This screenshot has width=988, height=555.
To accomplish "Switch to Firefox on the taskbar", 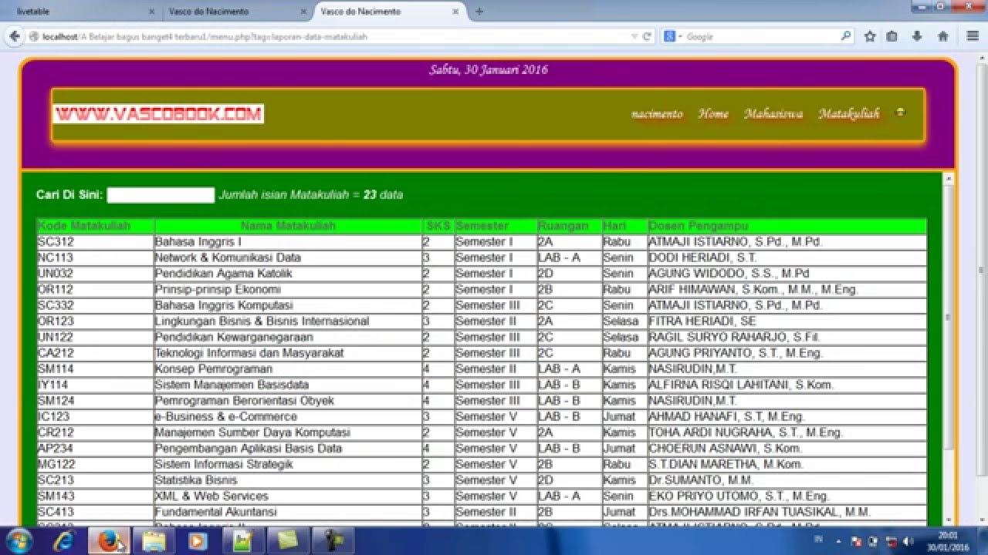I will pos(108,541).
